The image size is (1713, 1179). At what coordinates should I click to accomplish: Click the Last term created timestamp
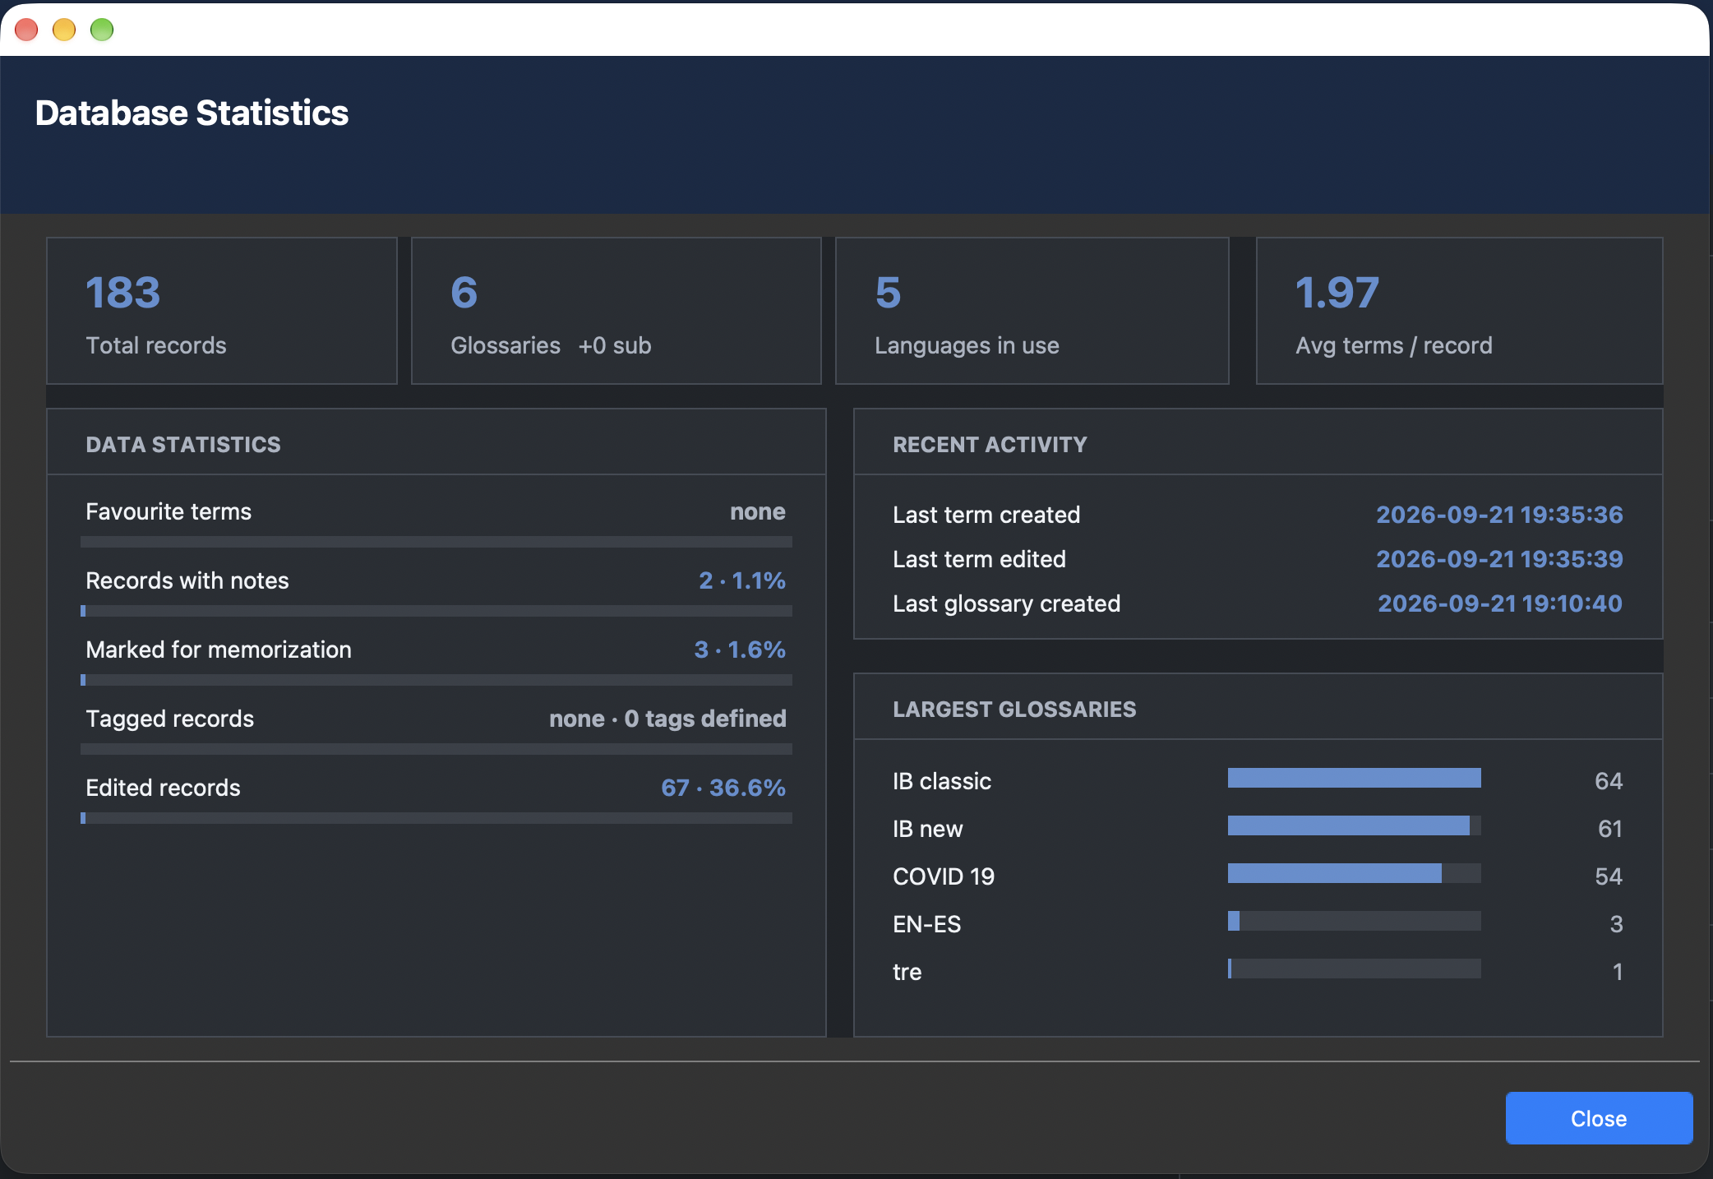coord(1499,515)
